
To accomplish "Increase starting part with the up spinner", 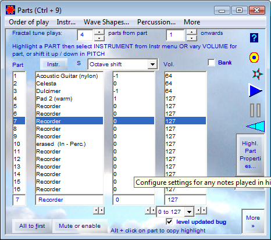I will point(191,32).
